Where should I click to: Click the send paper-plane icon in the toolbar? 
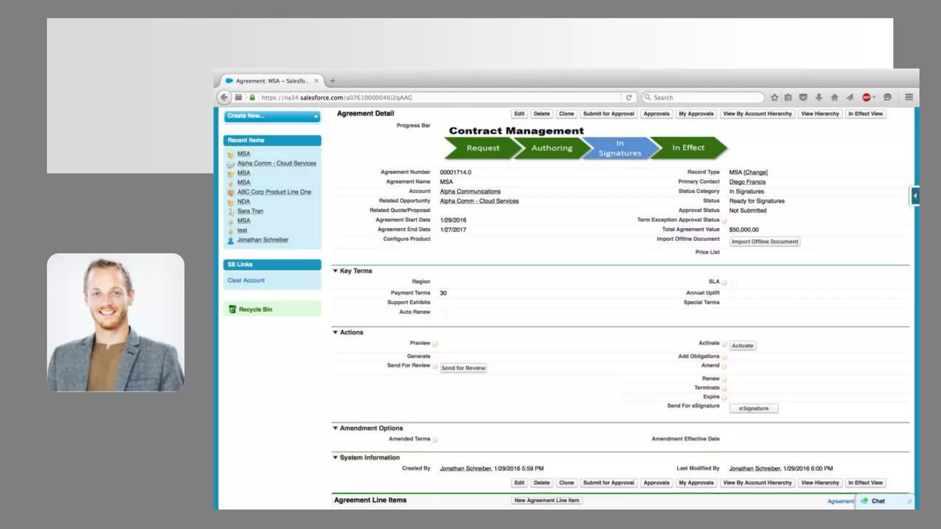(x=850, y=97)
